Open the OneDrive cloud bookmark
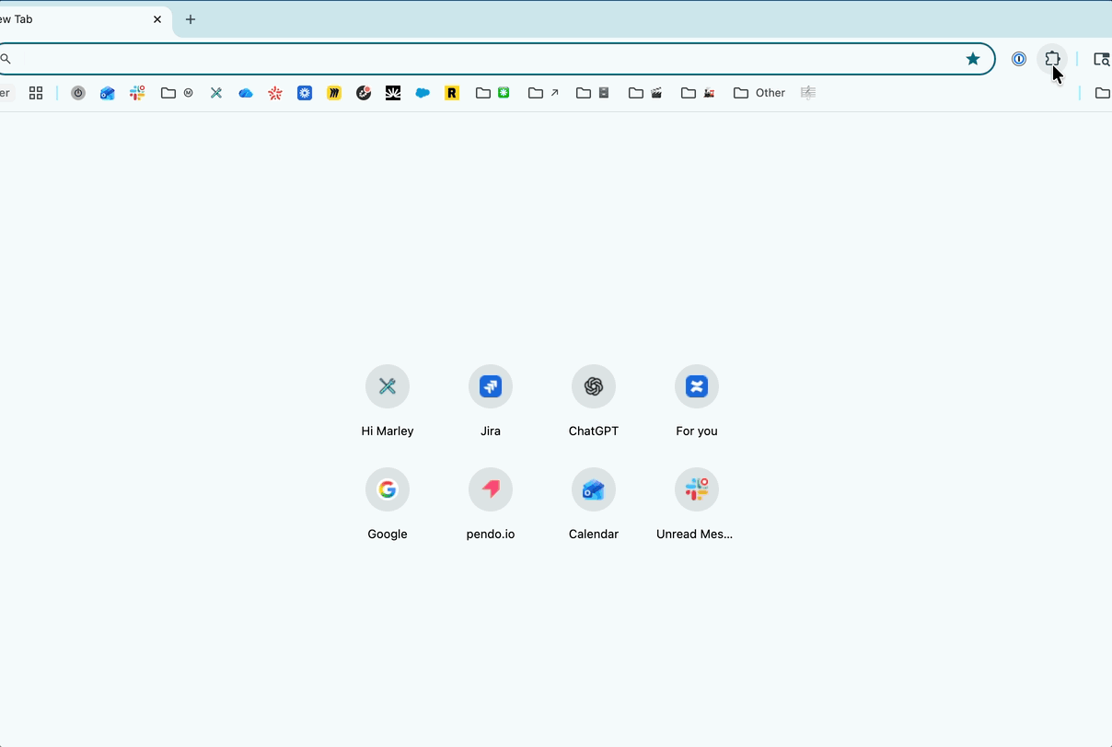The width and height of the screenshot is (1112, 747). [246, 93]
